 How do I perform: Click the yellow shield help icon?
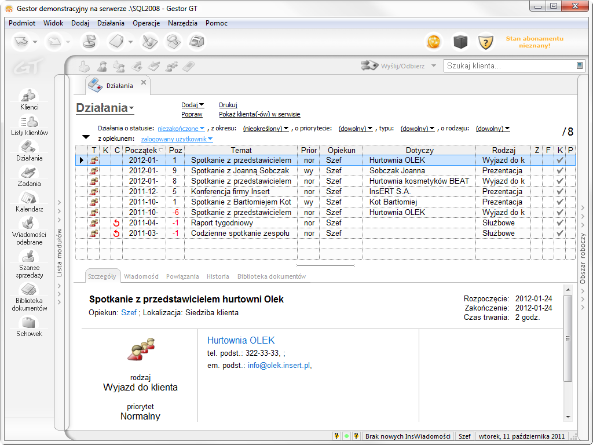coord(485,42)
